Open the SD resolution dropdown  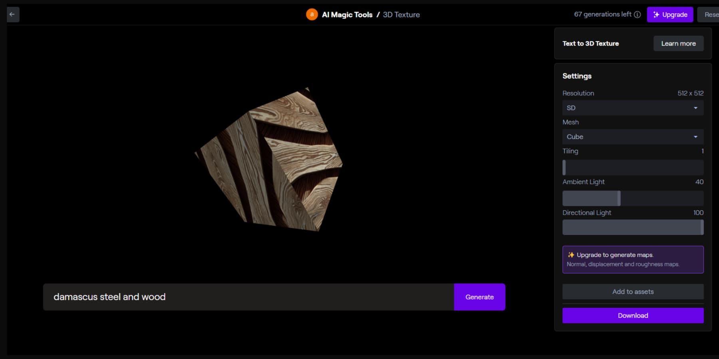click(x=633, y=108)
